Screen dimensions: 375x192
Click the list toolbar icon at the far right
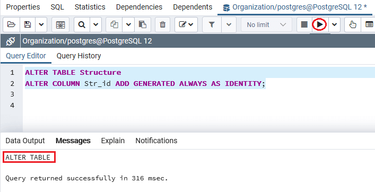tap(369, 24)
